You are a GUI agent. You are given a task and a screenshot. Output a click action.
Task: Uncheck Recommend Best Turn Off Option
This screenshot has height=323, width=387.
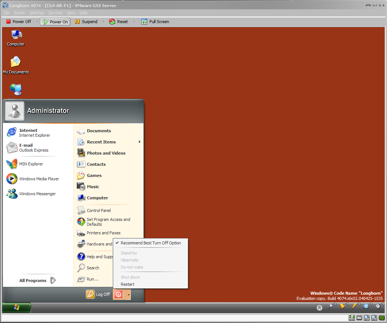point(151,243)
